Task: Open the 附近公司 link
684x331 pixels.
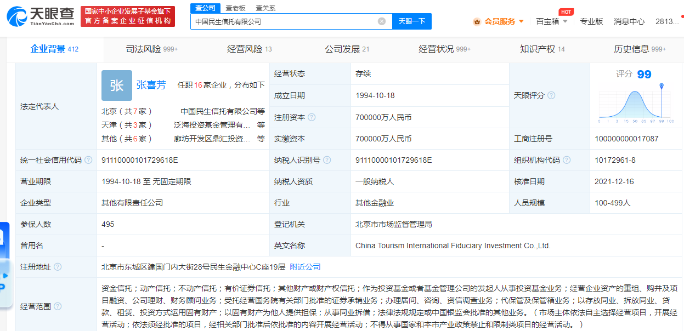Action: click(305, 267)
